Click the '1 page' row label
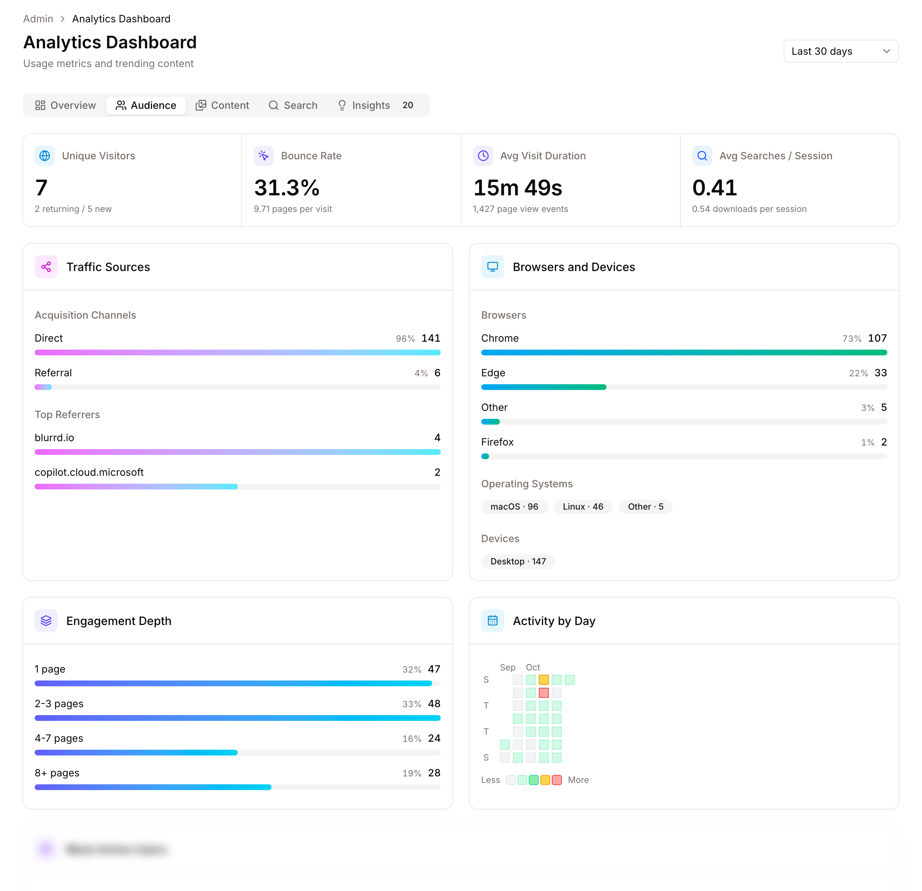The width and height of the screenshot is (922, 891). coord(50,669)
